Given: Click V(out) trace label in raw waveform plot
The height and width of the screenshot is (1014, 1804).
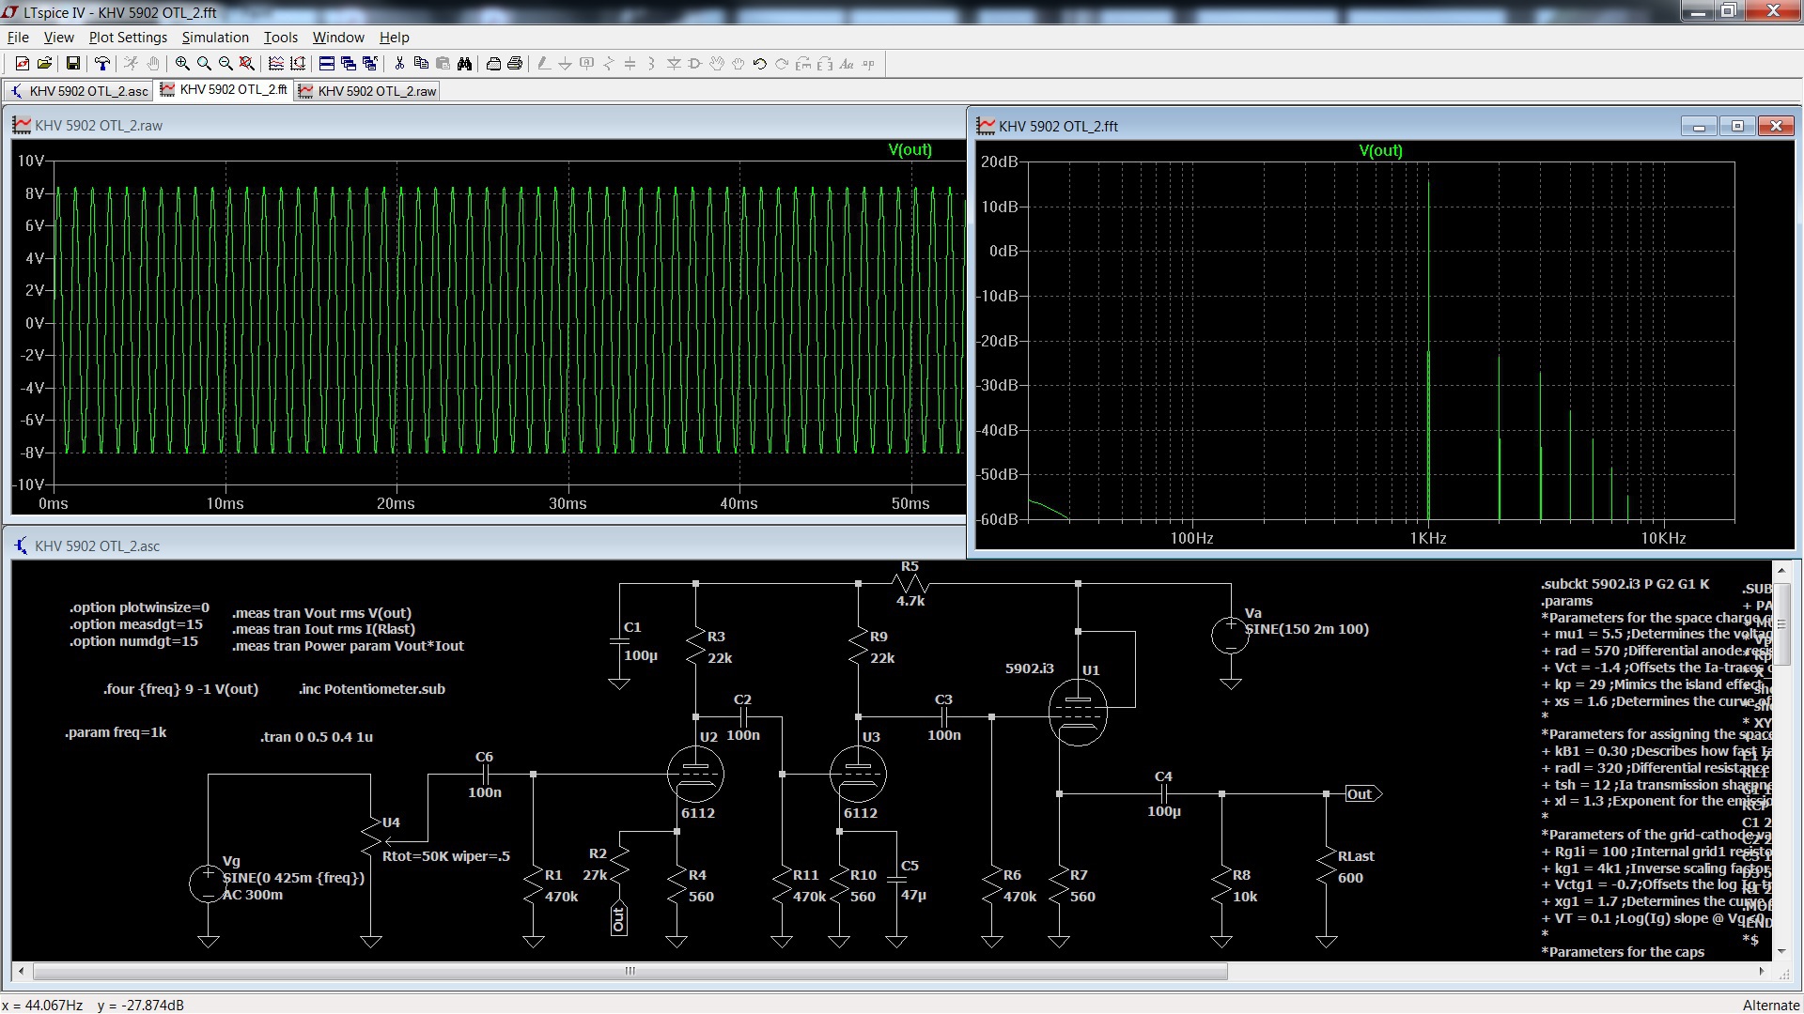Looking at the screenshot, I should pyautogui.click(x=910, y=149).
